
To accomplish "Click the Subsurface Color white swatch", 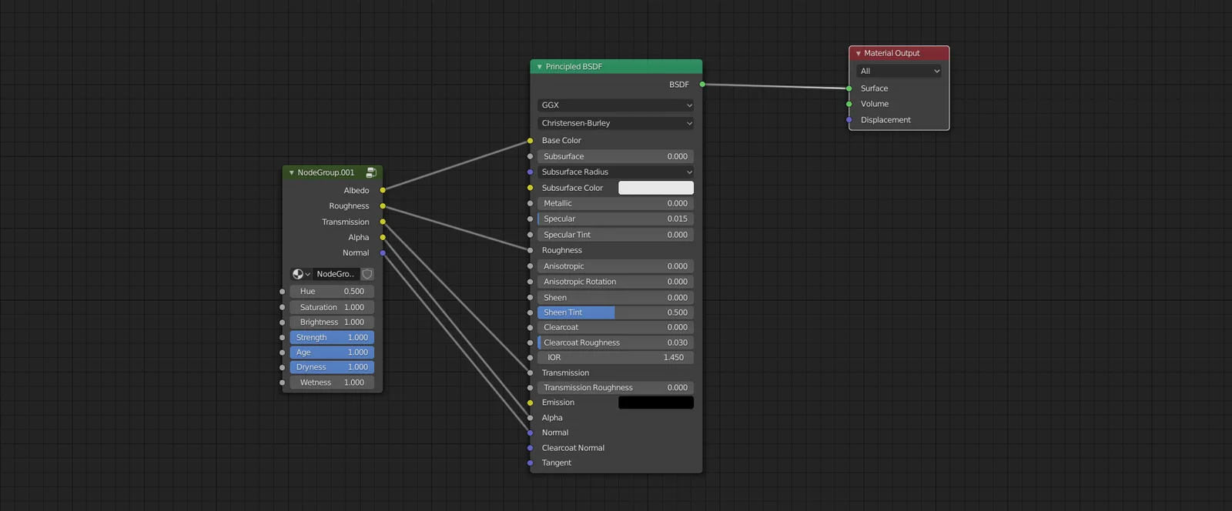I will [655, 188].
